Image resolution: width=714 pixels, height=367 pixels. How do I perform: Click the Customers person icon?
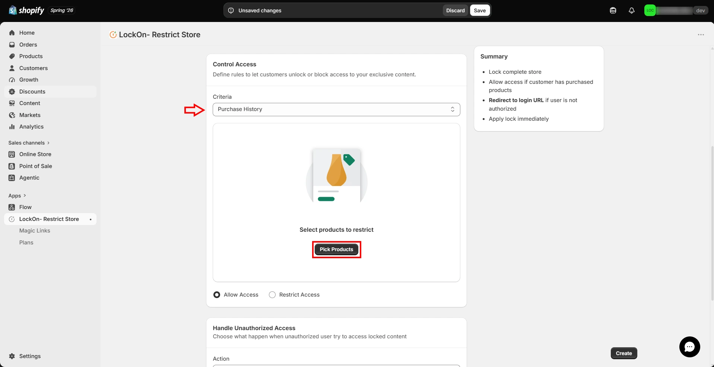(x=12, y=68)
